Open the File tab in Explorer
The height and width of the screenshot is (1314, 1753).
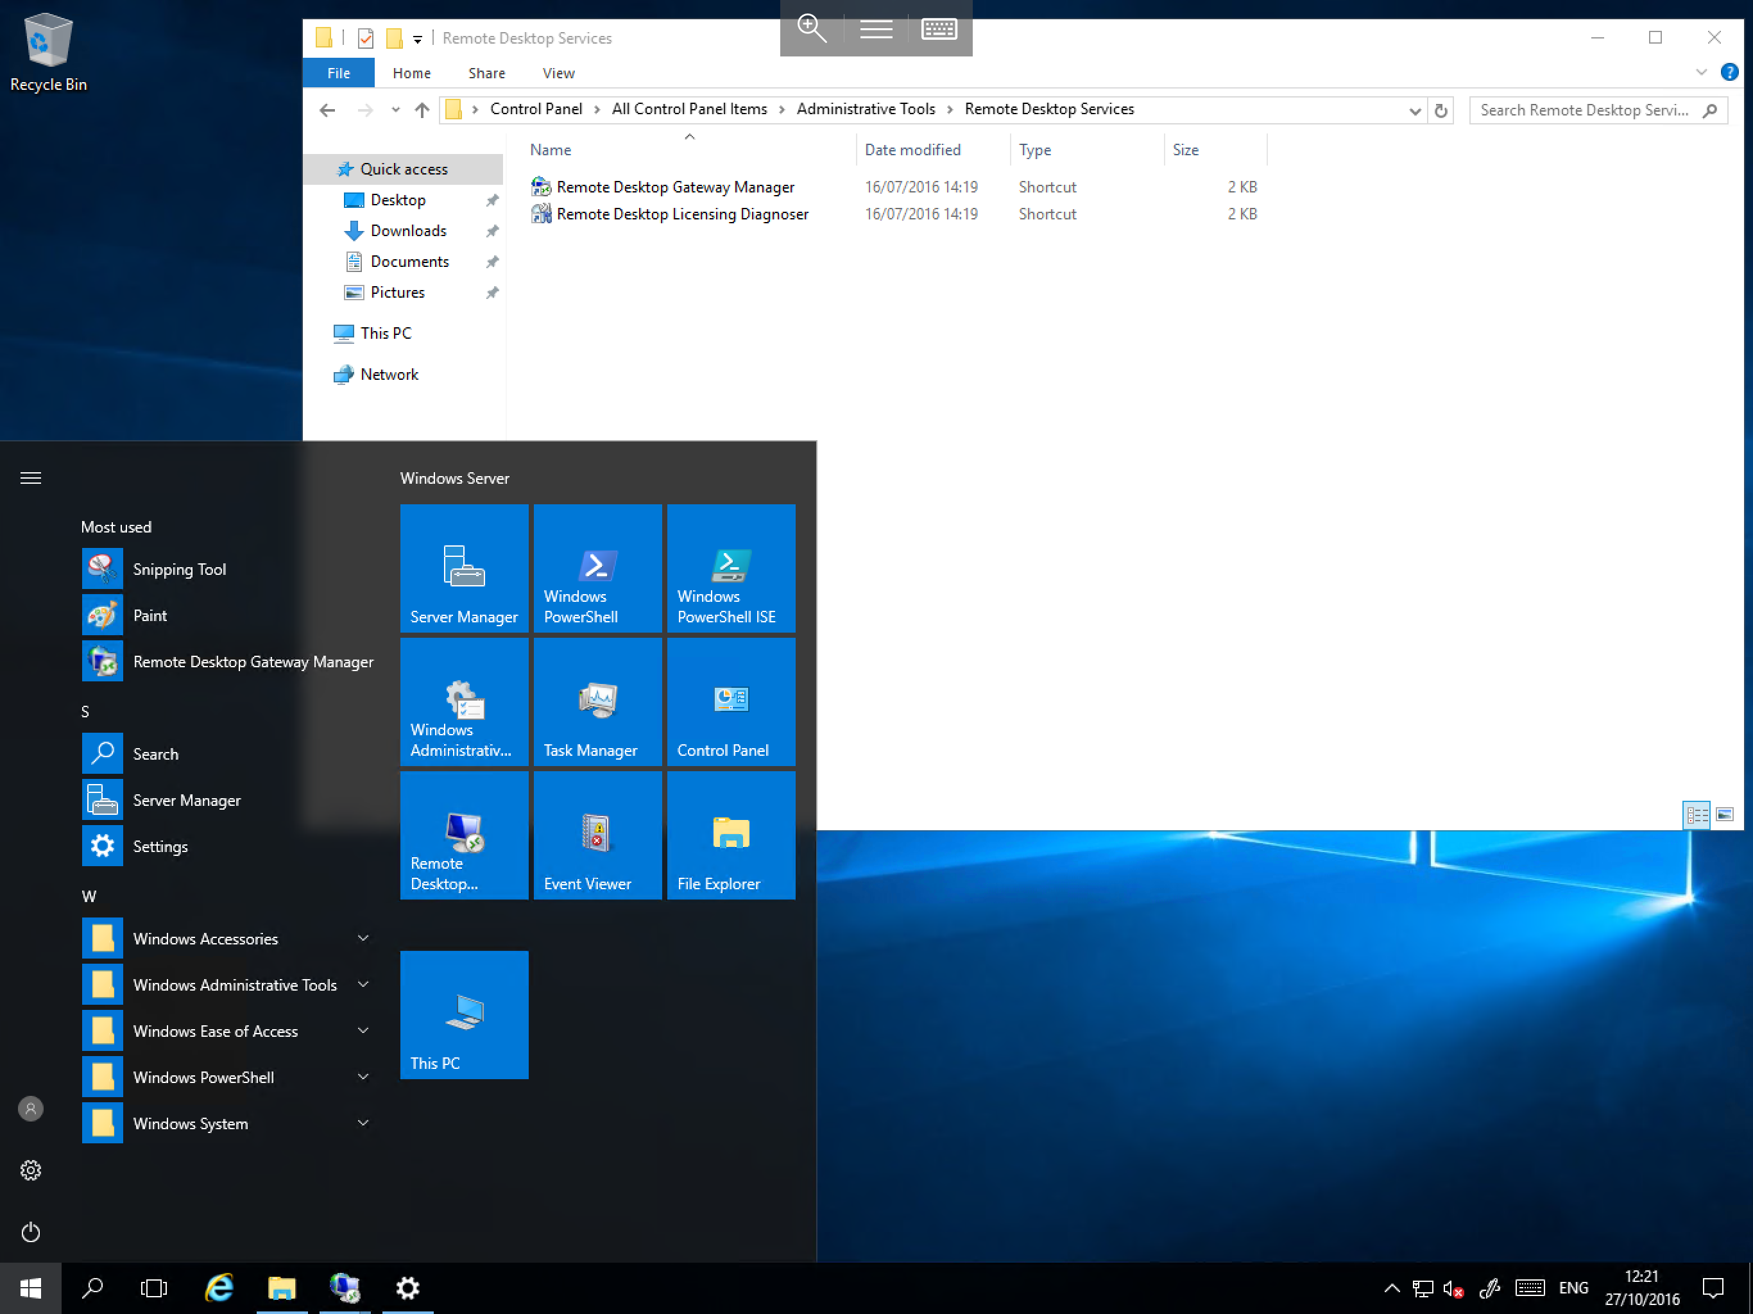338,73
